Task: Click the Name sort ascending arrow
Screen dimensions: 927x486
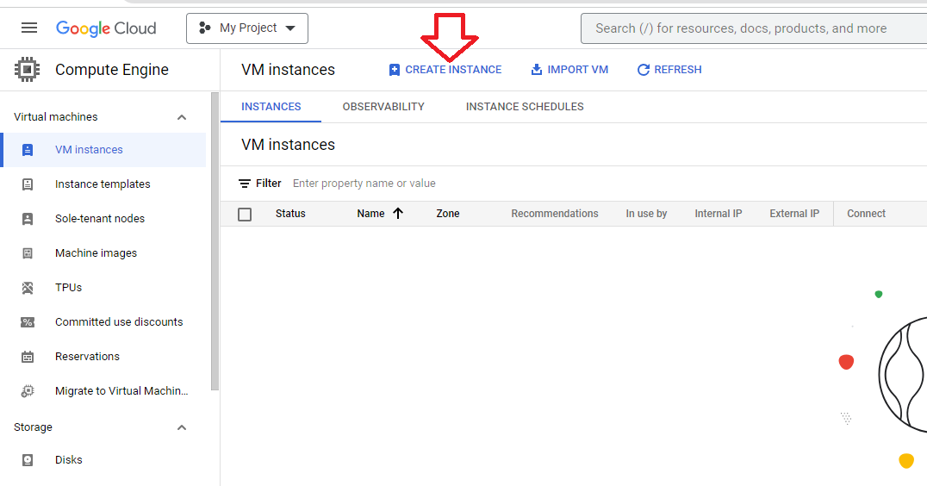Action: coord(398,214)
